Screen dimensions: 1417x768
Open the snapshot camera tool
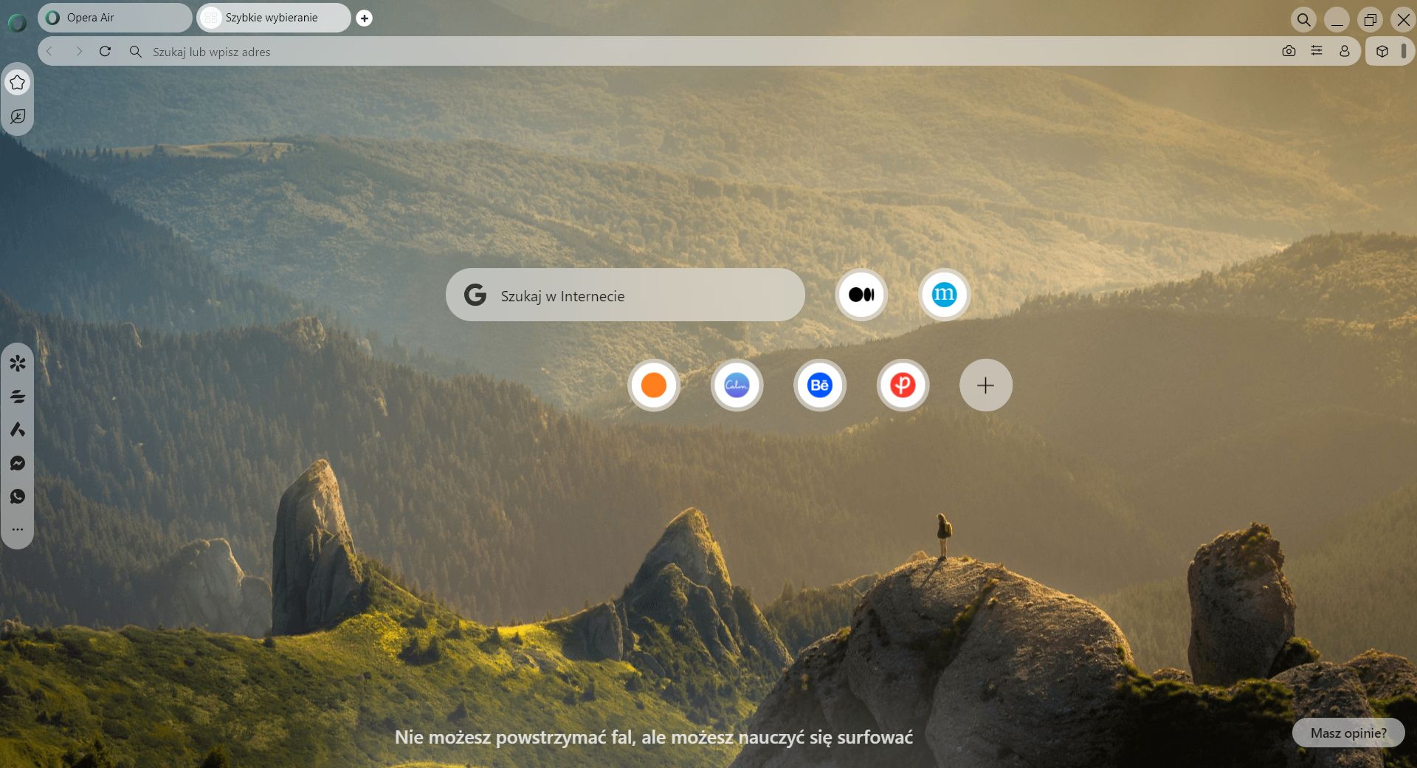click(x=1289, y=51)
